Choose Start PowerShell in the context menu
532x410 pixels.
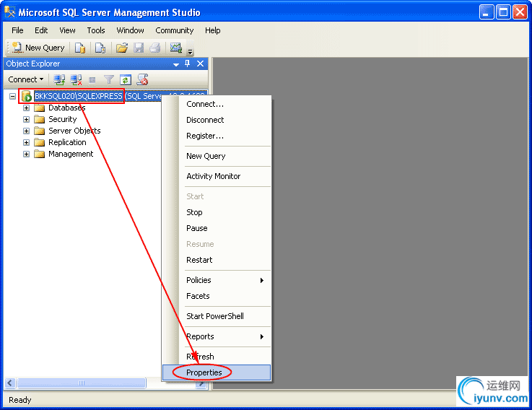217,316
